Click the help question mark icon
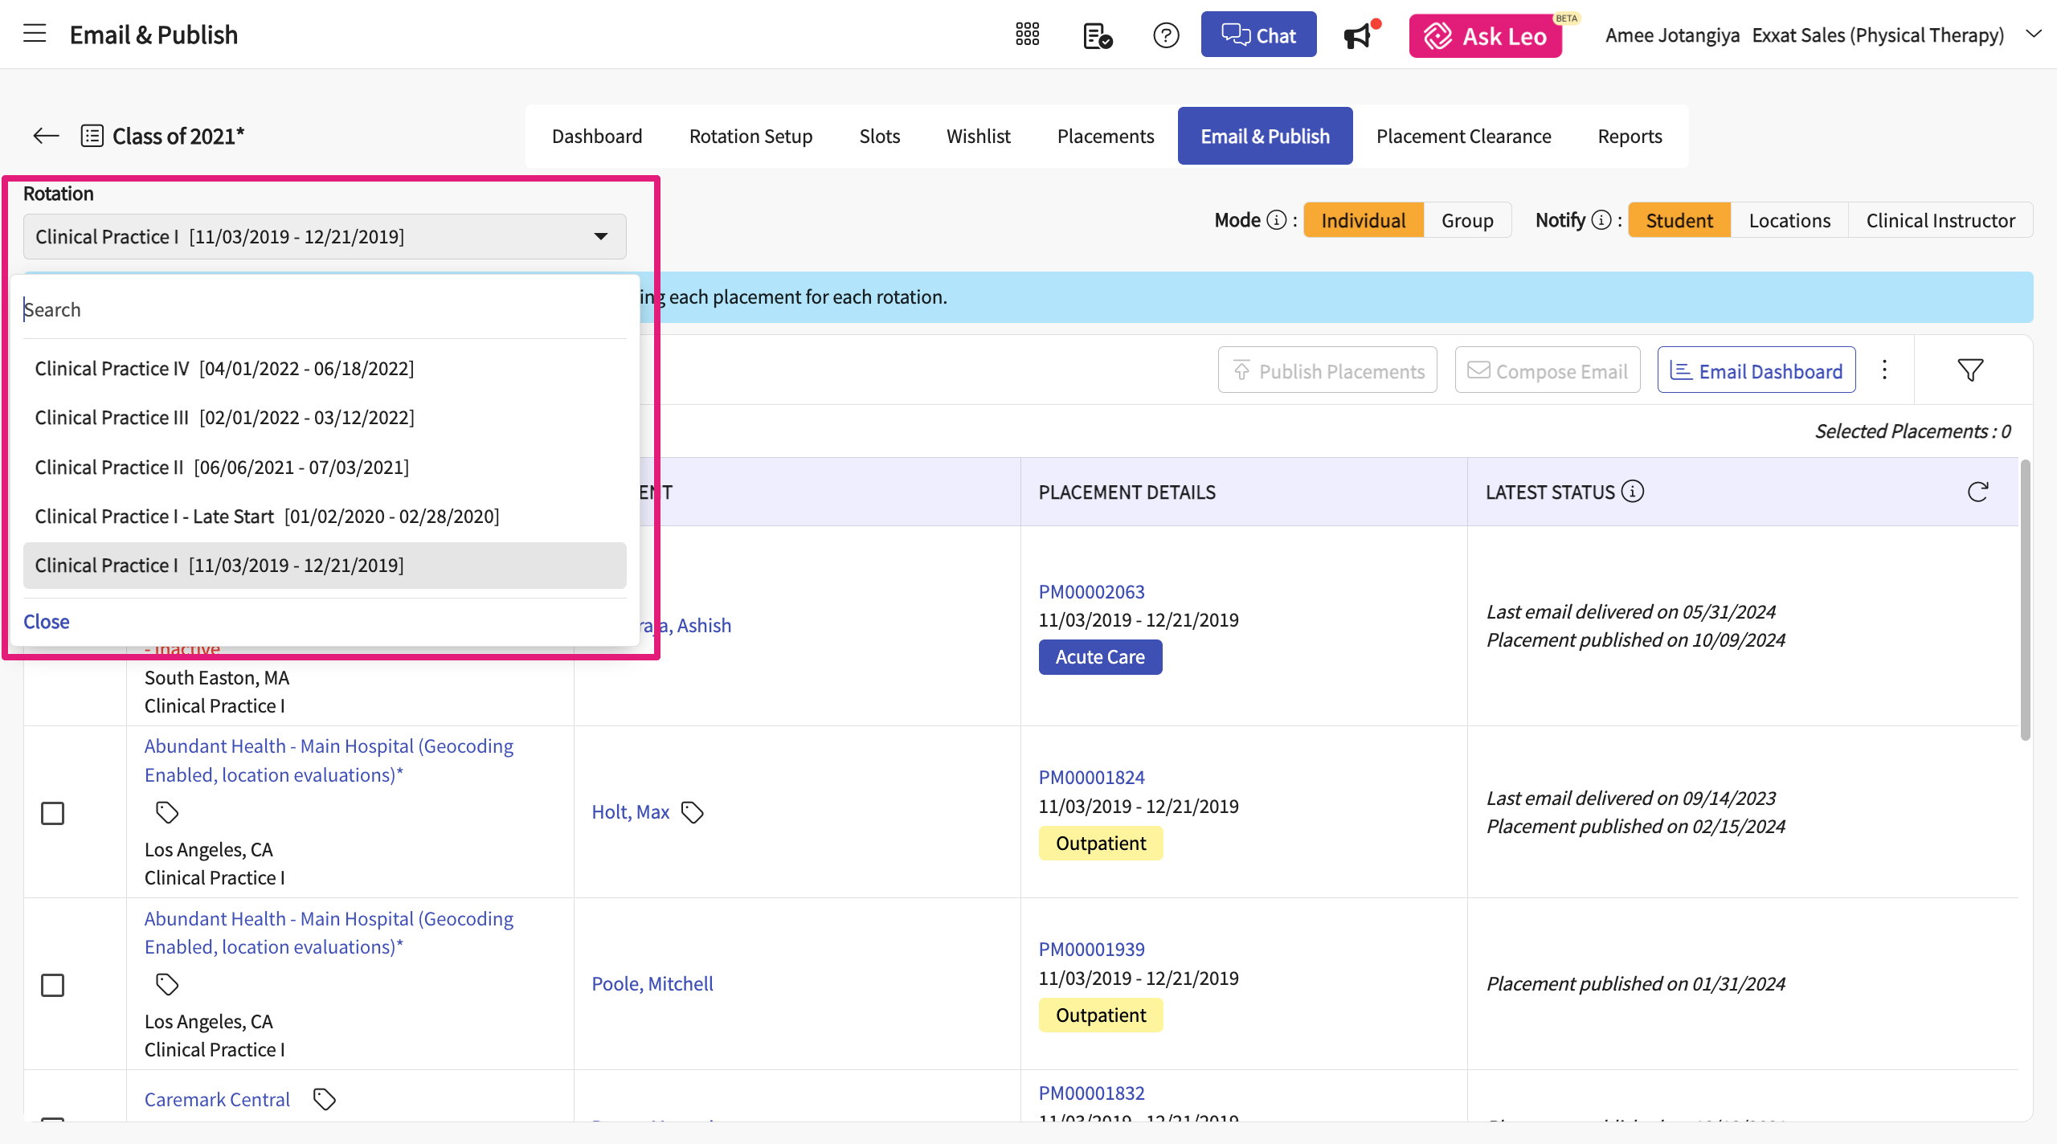The height and width of the screenshot is (1144, 2057). click(1165, 35)
